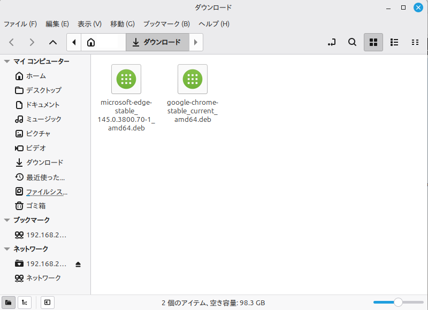
Task: Switch to icon view mode
Action: point(373,42)
